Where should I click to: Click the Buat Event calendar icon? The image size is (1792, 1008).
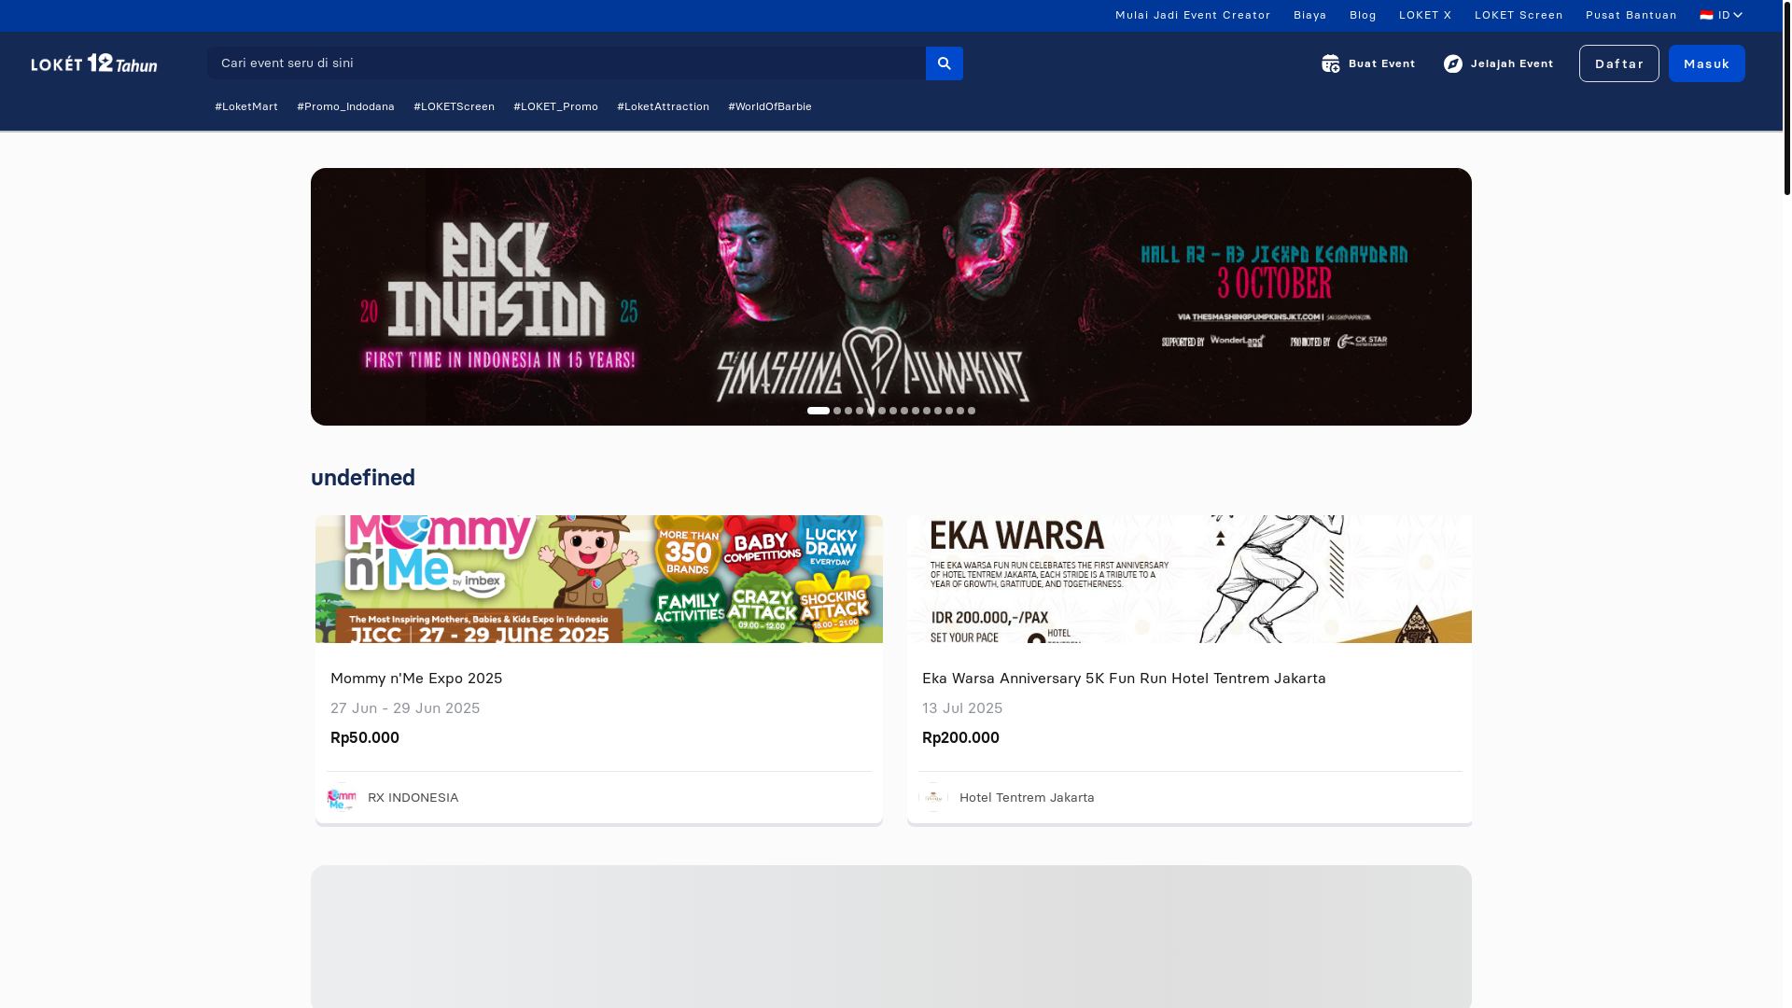click(x=1331, y=63)
